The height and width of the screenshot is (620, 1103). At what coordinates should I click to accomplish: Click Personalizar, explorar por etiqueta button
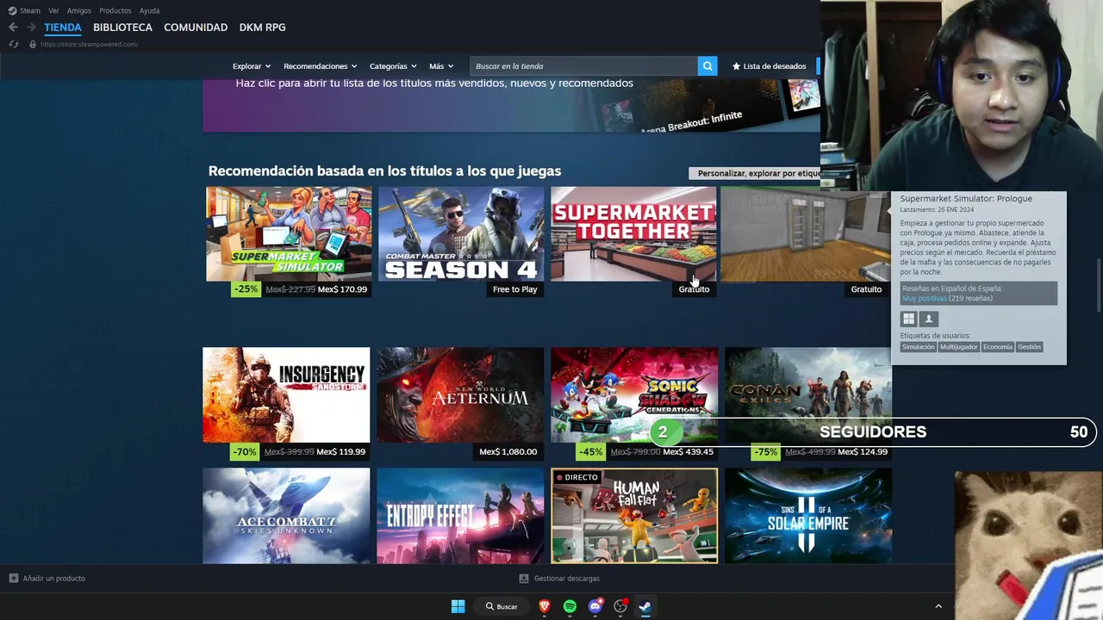(x=755, y=173)
